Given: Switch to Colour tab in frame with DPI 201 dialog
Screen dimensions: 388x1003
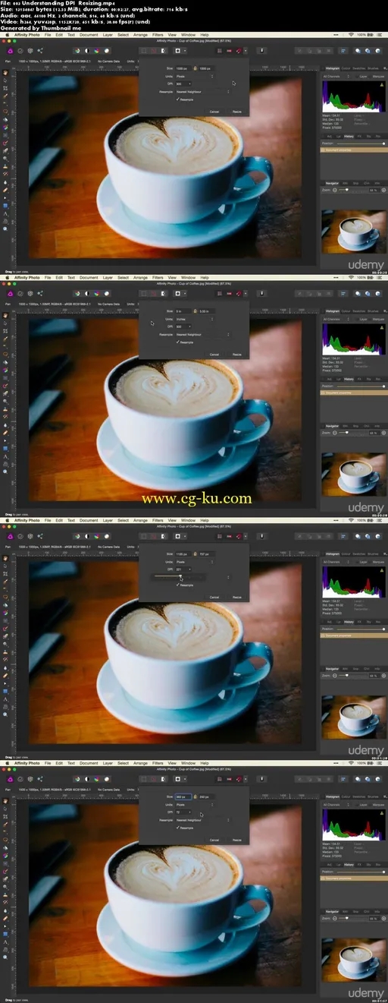Looking at the screenshot, I should click(x=346, y=554).
